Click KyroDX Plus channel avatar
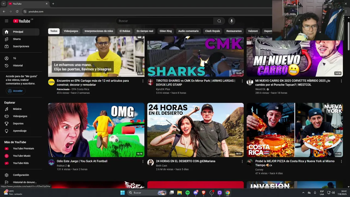Viewport: 350px width, 197px height. [151, 82]
